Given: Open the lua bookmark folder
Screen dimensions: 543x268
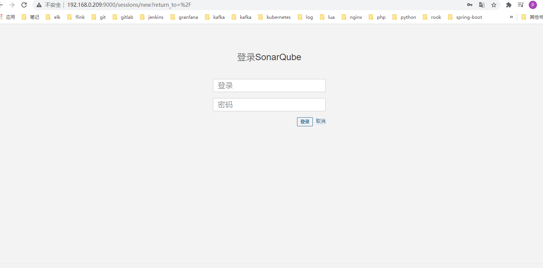Looking at the screenshot, I should click(327, 17).
